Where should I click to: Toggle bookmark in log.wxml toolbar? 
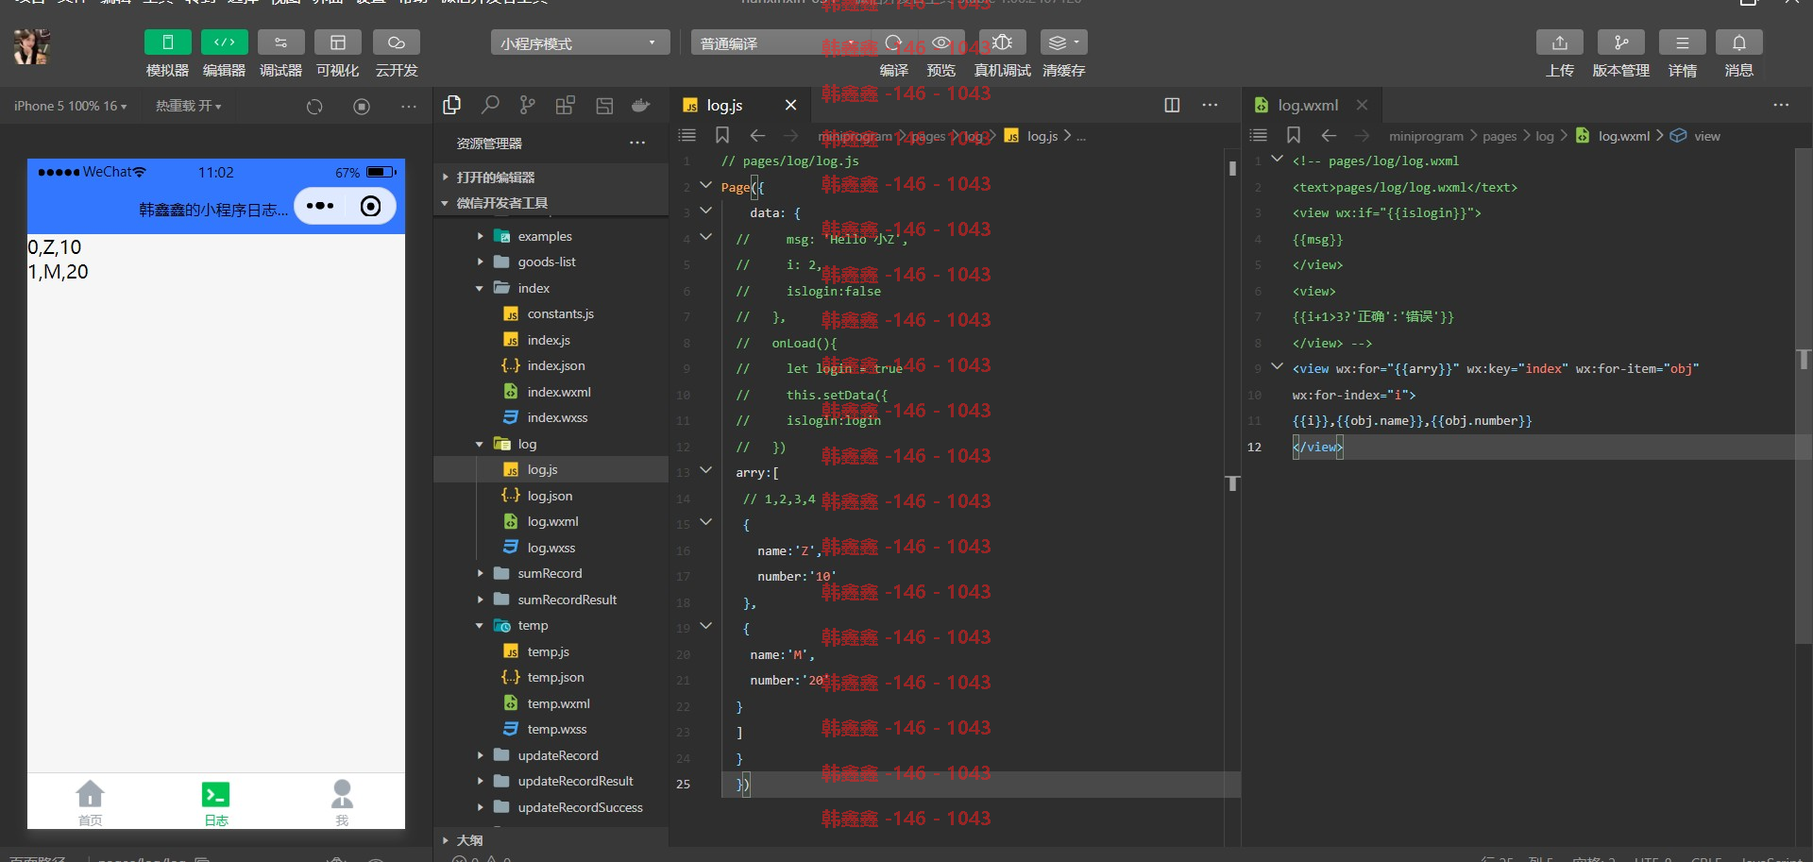1294,136
